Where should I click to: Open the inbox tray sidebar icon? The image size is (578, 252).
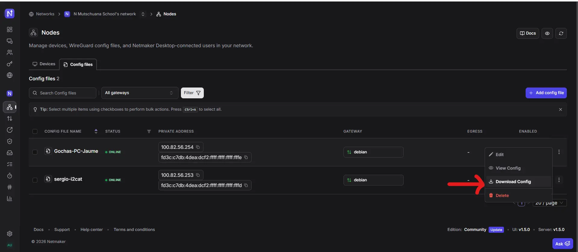[x=10, y=153]
